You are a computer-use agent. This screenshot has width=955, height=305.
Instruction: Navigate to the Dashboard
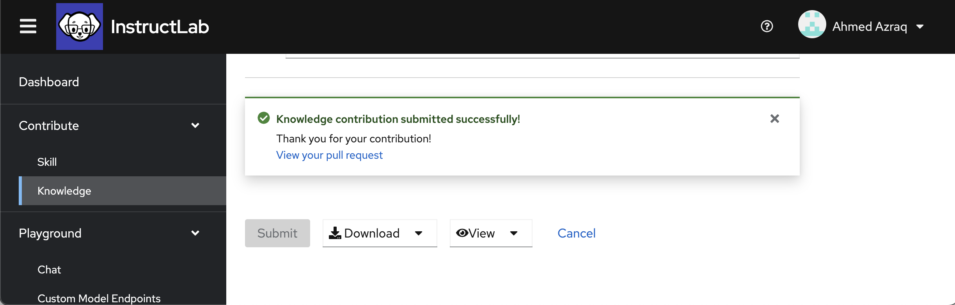point(49,82)
